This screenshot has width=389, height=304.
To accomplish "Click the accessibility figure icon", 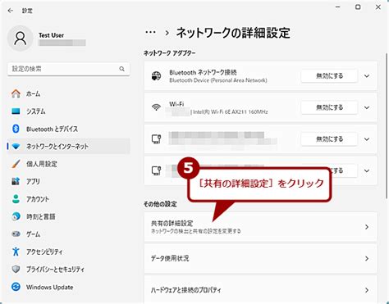I will click(x=16, y=252).
